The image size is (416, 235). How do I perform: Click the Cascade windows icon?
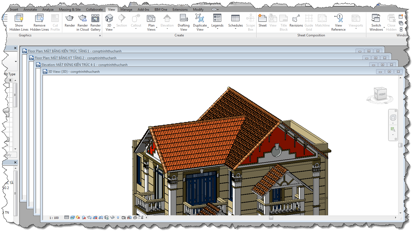401,23
